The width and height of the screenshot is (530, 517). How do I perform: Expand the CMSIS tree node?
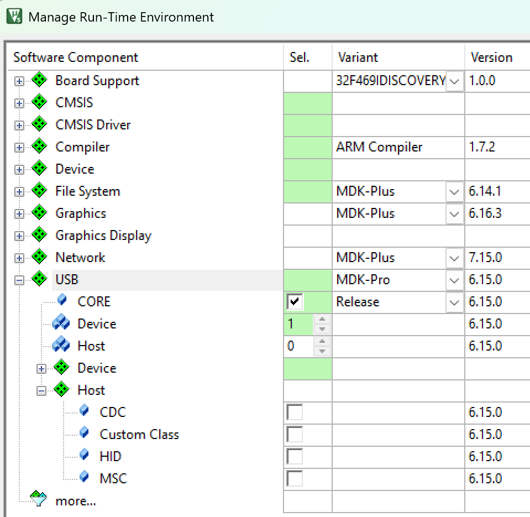point(19,103)
